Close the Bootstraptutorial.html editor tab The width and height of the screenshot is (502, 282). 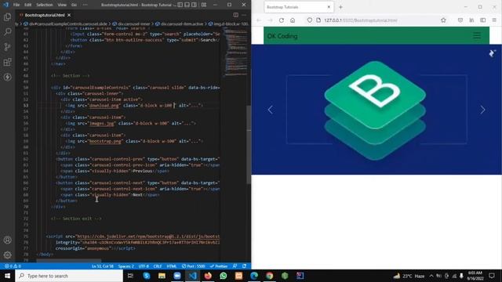[x=69, y=15]
